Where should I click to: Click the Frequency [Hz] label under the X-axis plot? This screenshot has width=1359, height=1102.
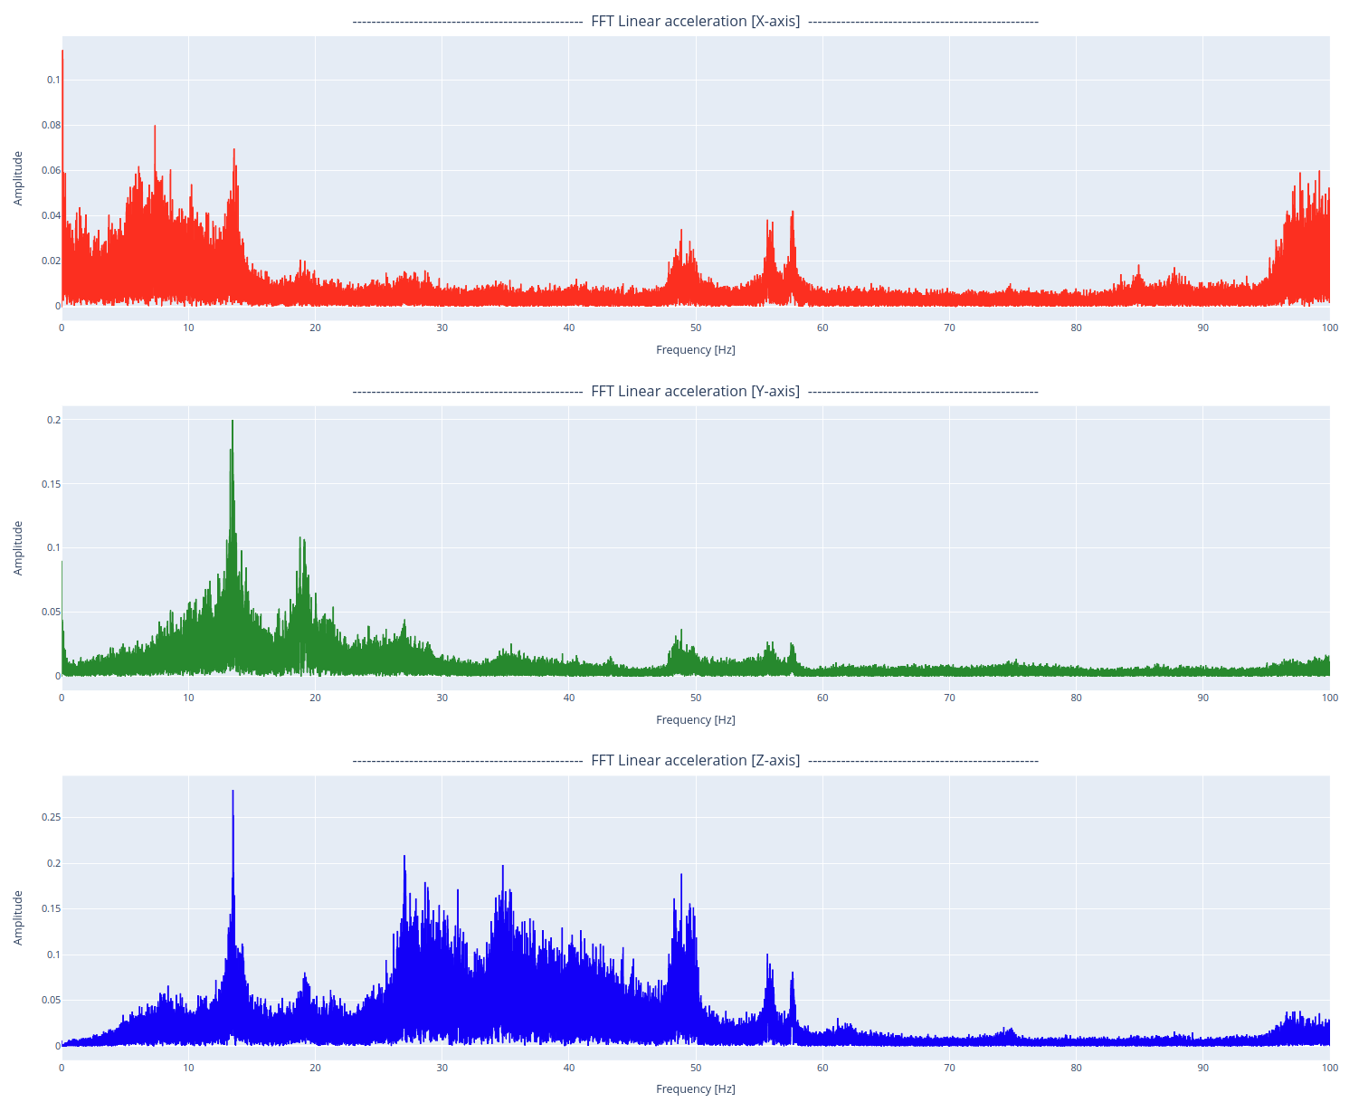[x=695, y=350]
